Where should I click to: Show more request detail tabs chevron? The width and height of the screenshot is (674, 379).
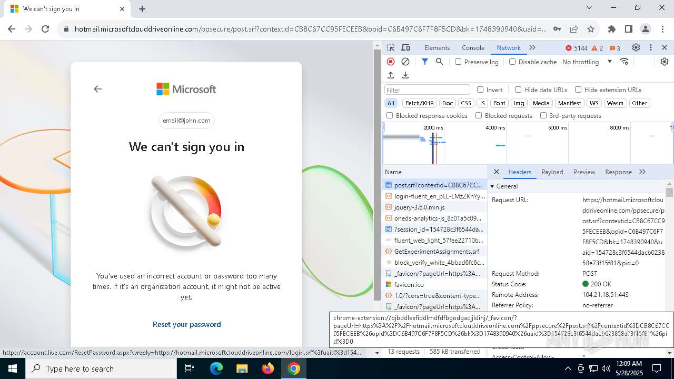(642, 172)
